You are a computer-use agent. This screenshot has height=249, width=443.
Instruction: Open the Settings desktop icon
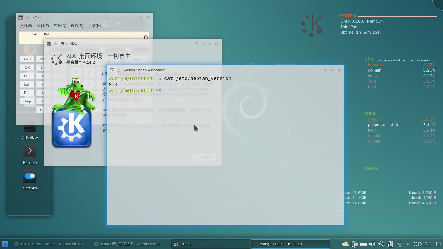30,180
